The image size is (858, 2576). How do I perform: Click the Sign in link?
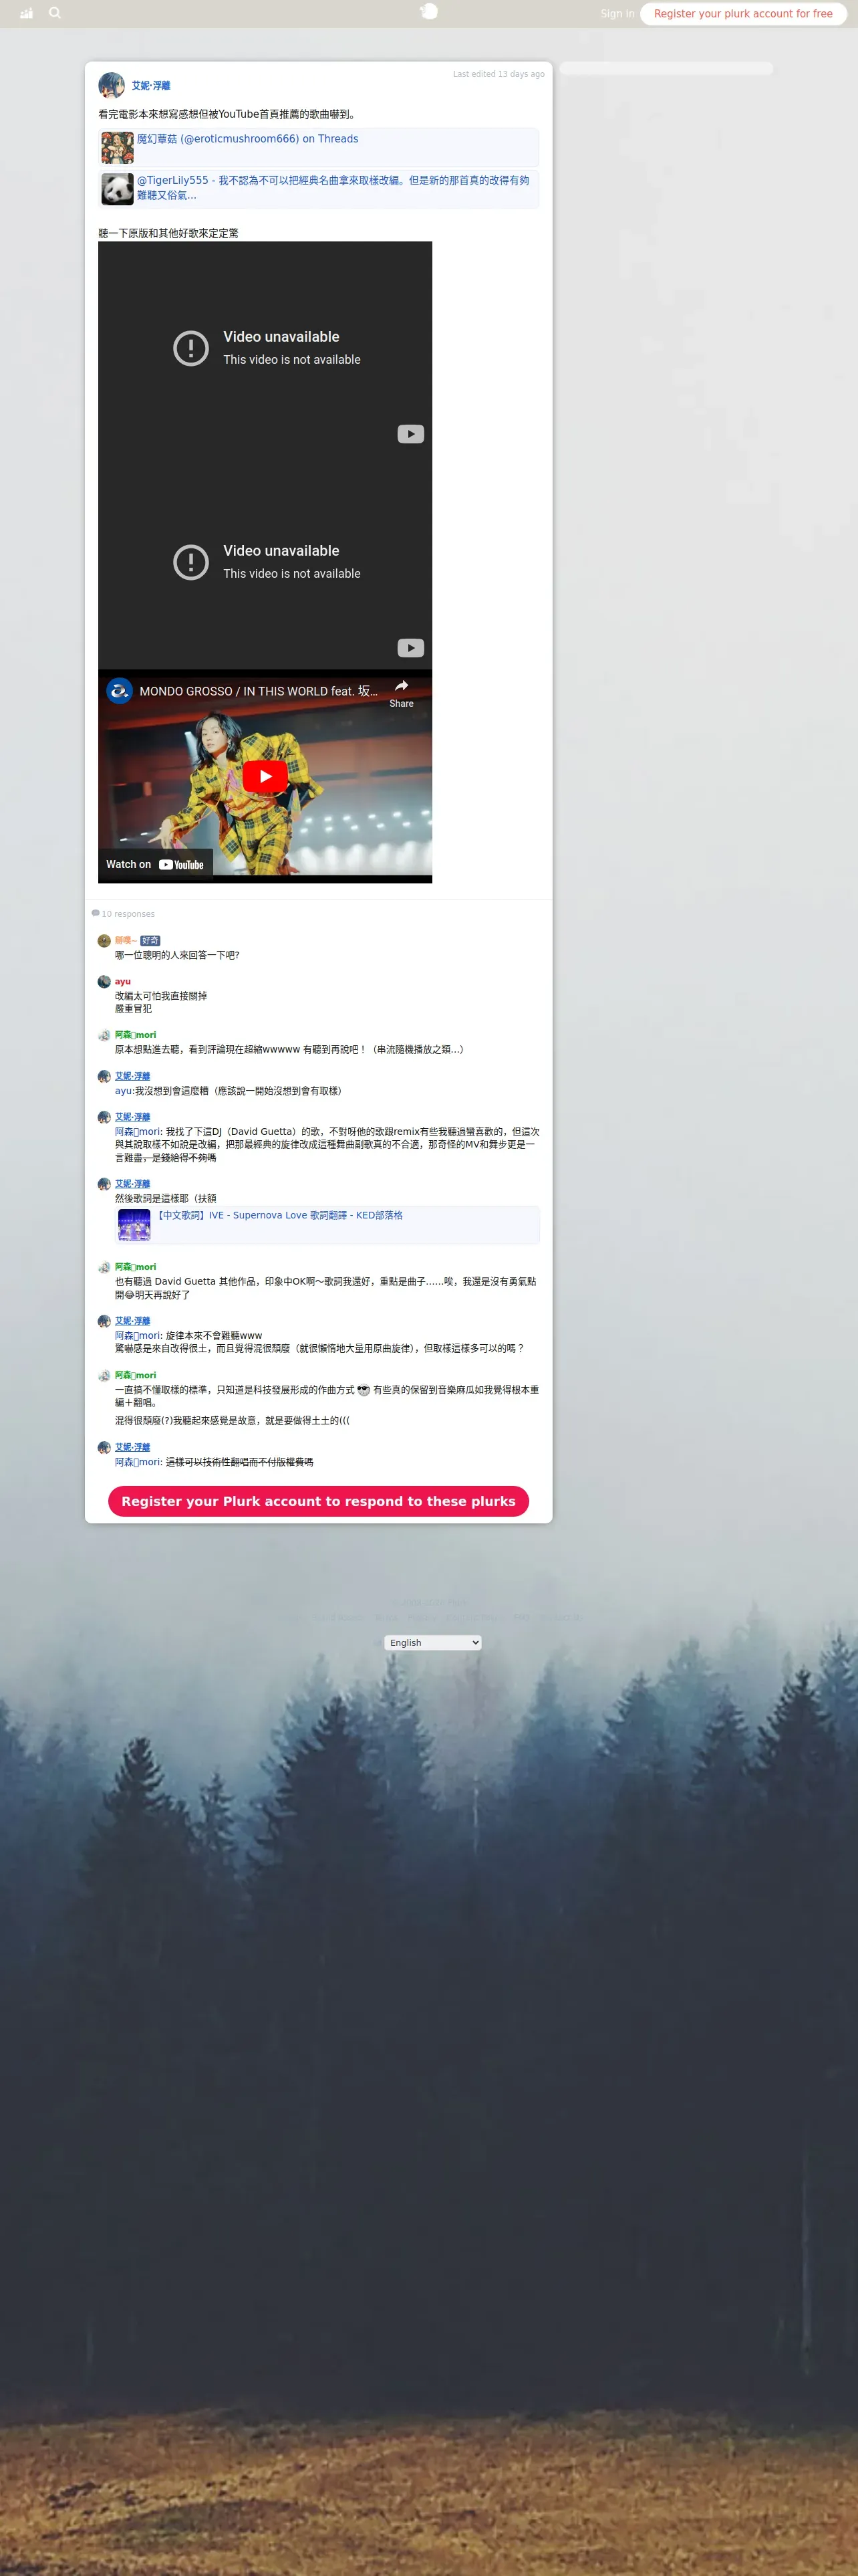pyautogui.click(x=617, y=14)
